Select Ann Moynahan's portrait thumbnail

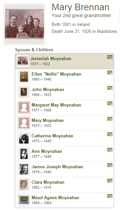point(24,154)
